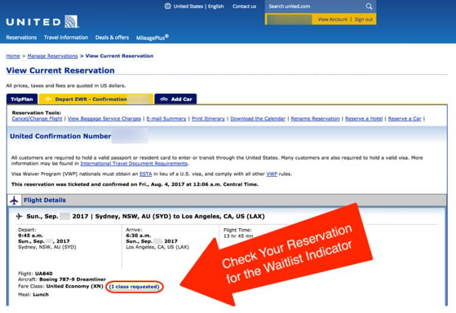
Task: Switch to TripPlan tab
Action: coord(22,99)
